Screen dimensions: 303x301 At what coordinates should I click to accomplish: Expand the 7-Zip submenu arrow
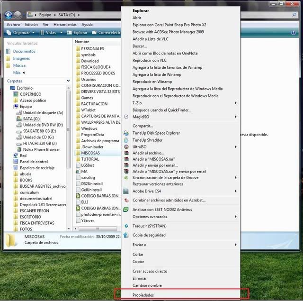(236, 103)
